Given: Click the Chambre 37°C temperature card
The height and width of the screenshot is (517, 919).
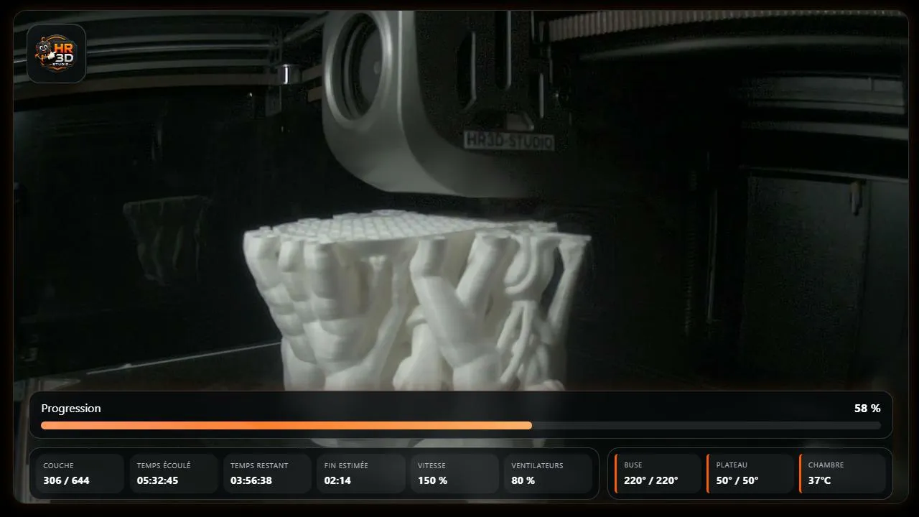Looking at the screenshot, I should tap(842, 473).
